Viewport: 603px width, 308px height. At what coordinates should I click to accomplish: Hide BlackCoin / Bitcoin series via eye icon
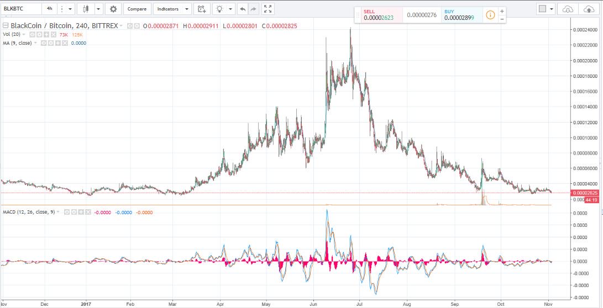(129, 26)
